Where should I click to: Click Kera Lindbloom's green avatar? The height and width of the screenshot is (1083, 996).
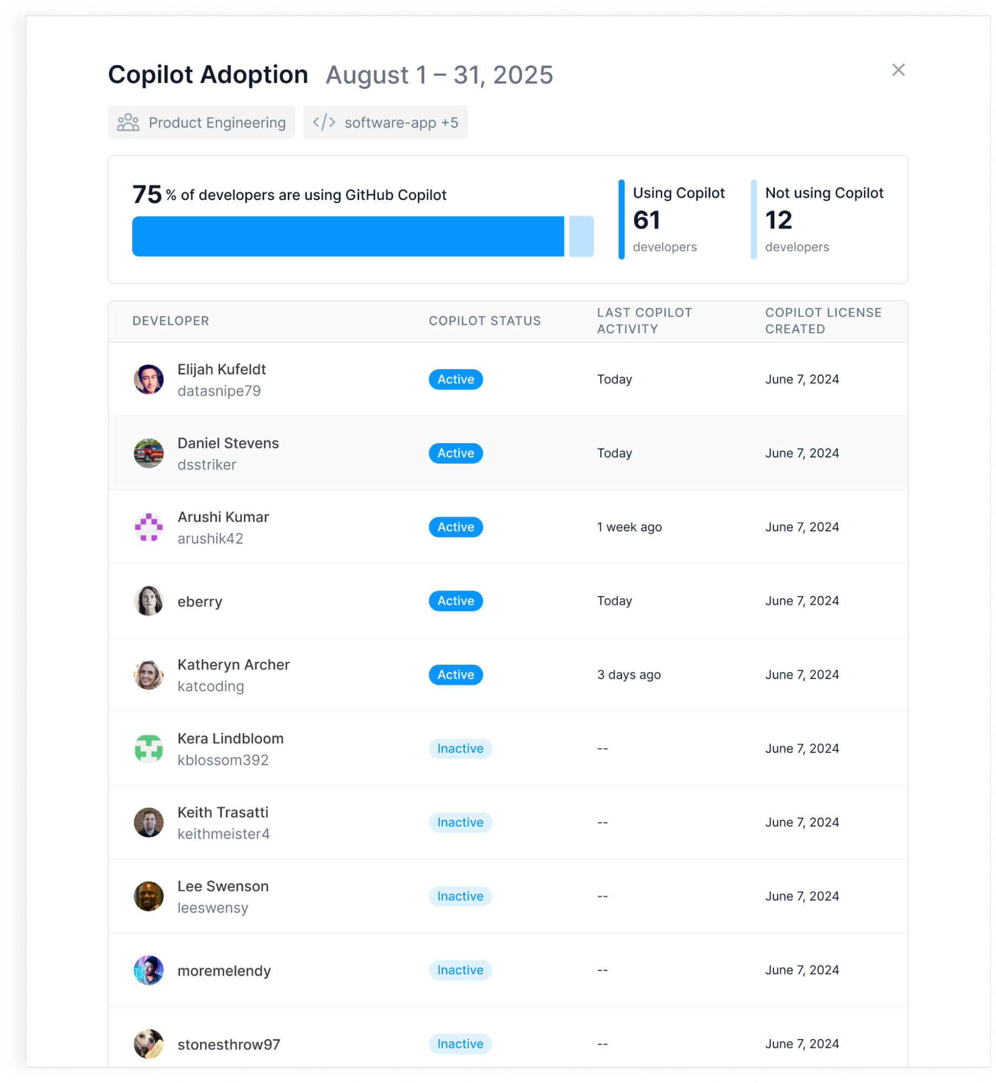[x=148, y=748]
